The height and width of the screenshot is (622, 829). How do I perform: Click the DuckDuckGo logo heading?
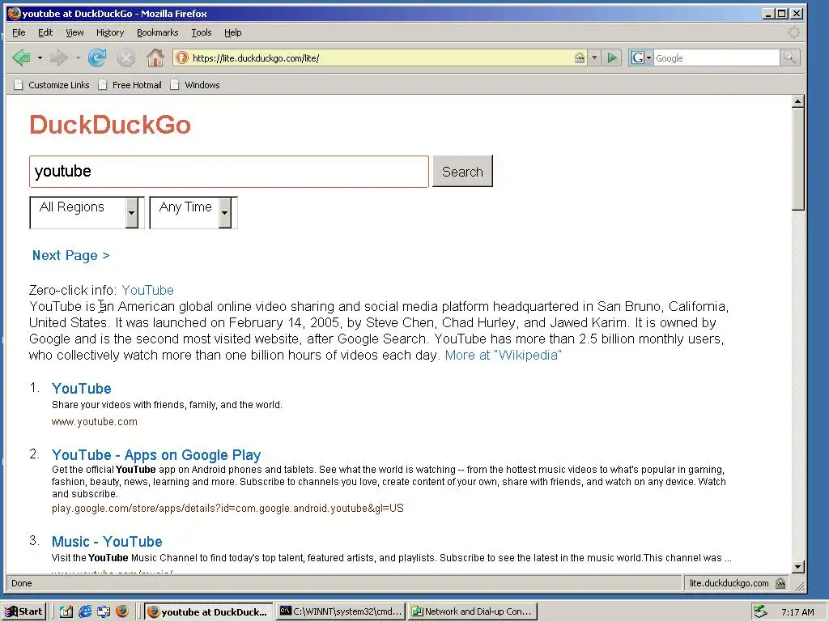coord(110,125)
